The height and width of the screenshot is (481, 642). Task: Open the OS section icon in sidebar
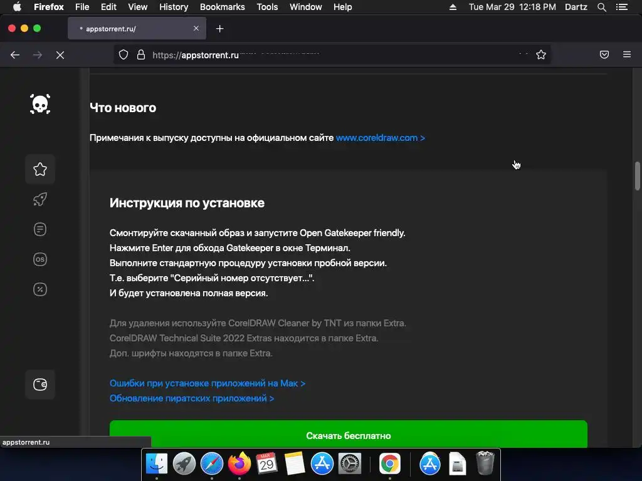click(40, 259)
